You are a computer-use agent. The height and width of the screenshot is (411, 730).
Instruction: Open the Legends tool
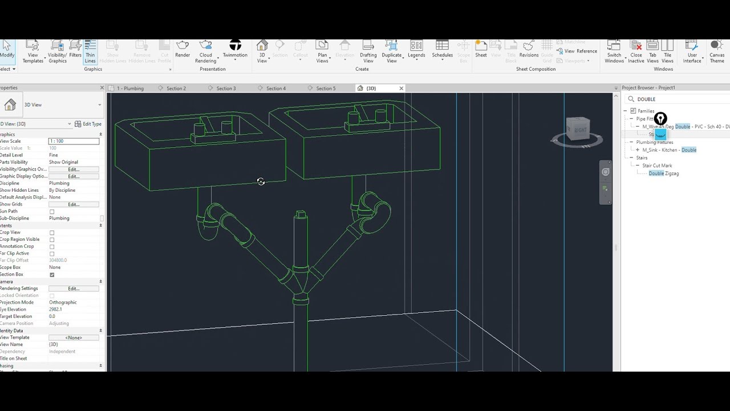[x=416, y=49]
